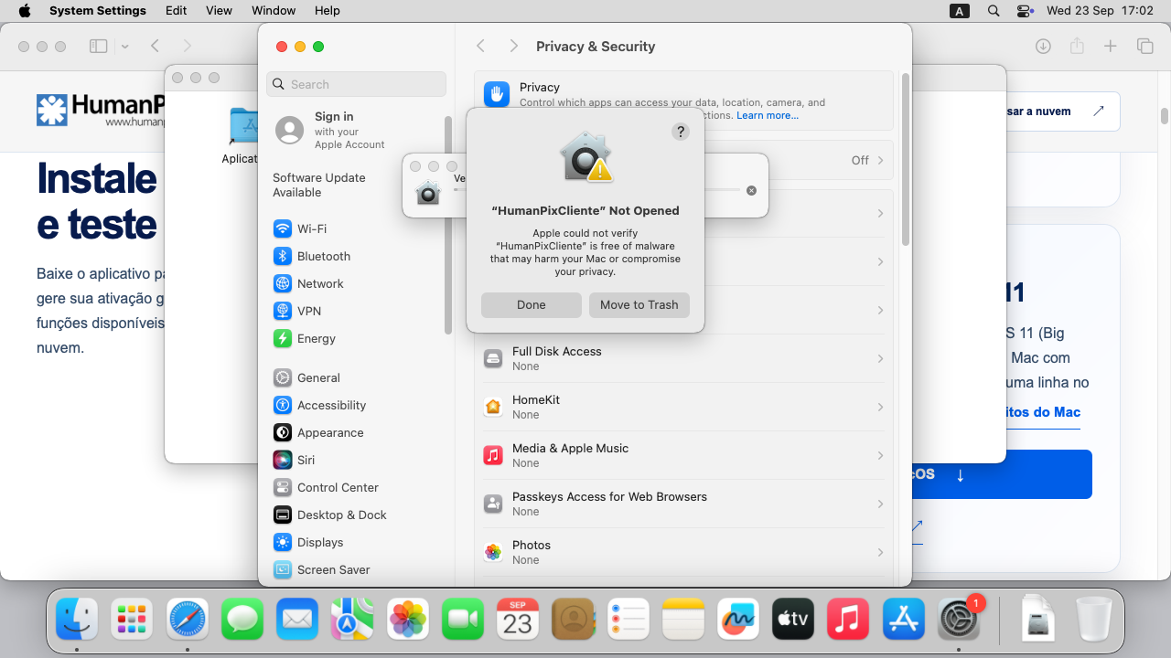
Task: Expand the Full Disk Access row
Action: click(x=683, y=358)
